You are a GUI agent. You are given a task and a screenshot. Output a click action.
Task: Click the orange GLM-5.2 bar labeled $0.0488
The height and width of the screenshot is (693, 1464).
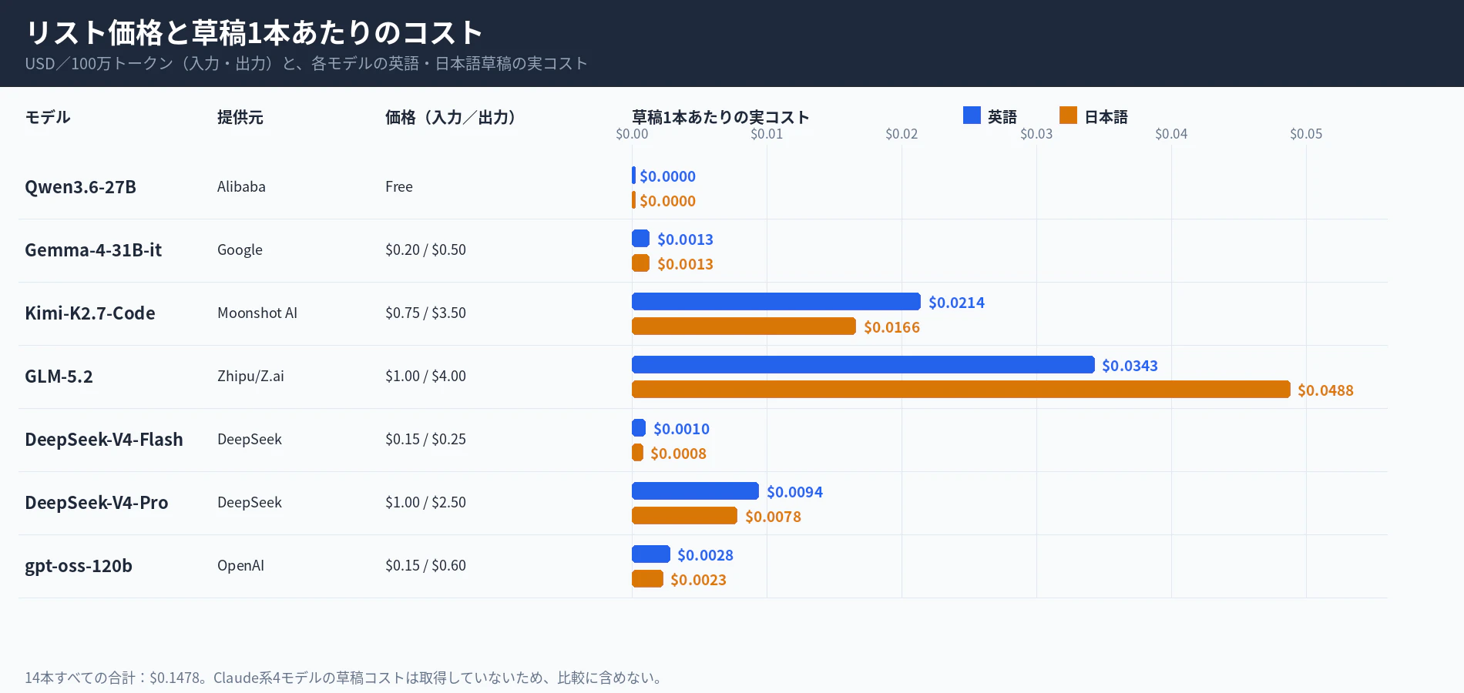click(x=961, y=390)
